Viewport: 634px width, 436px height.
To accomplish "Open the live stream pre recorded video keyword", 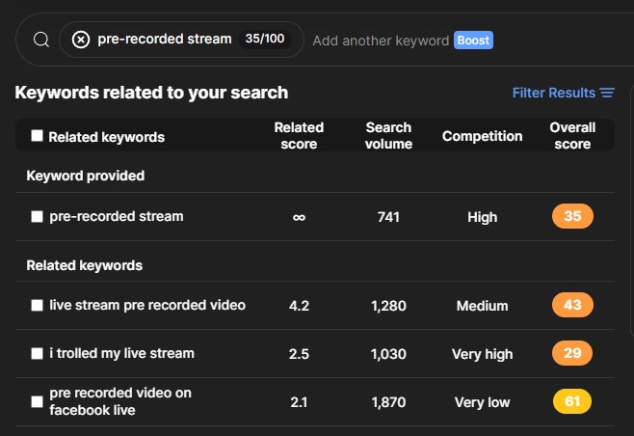I will point(147,305).
